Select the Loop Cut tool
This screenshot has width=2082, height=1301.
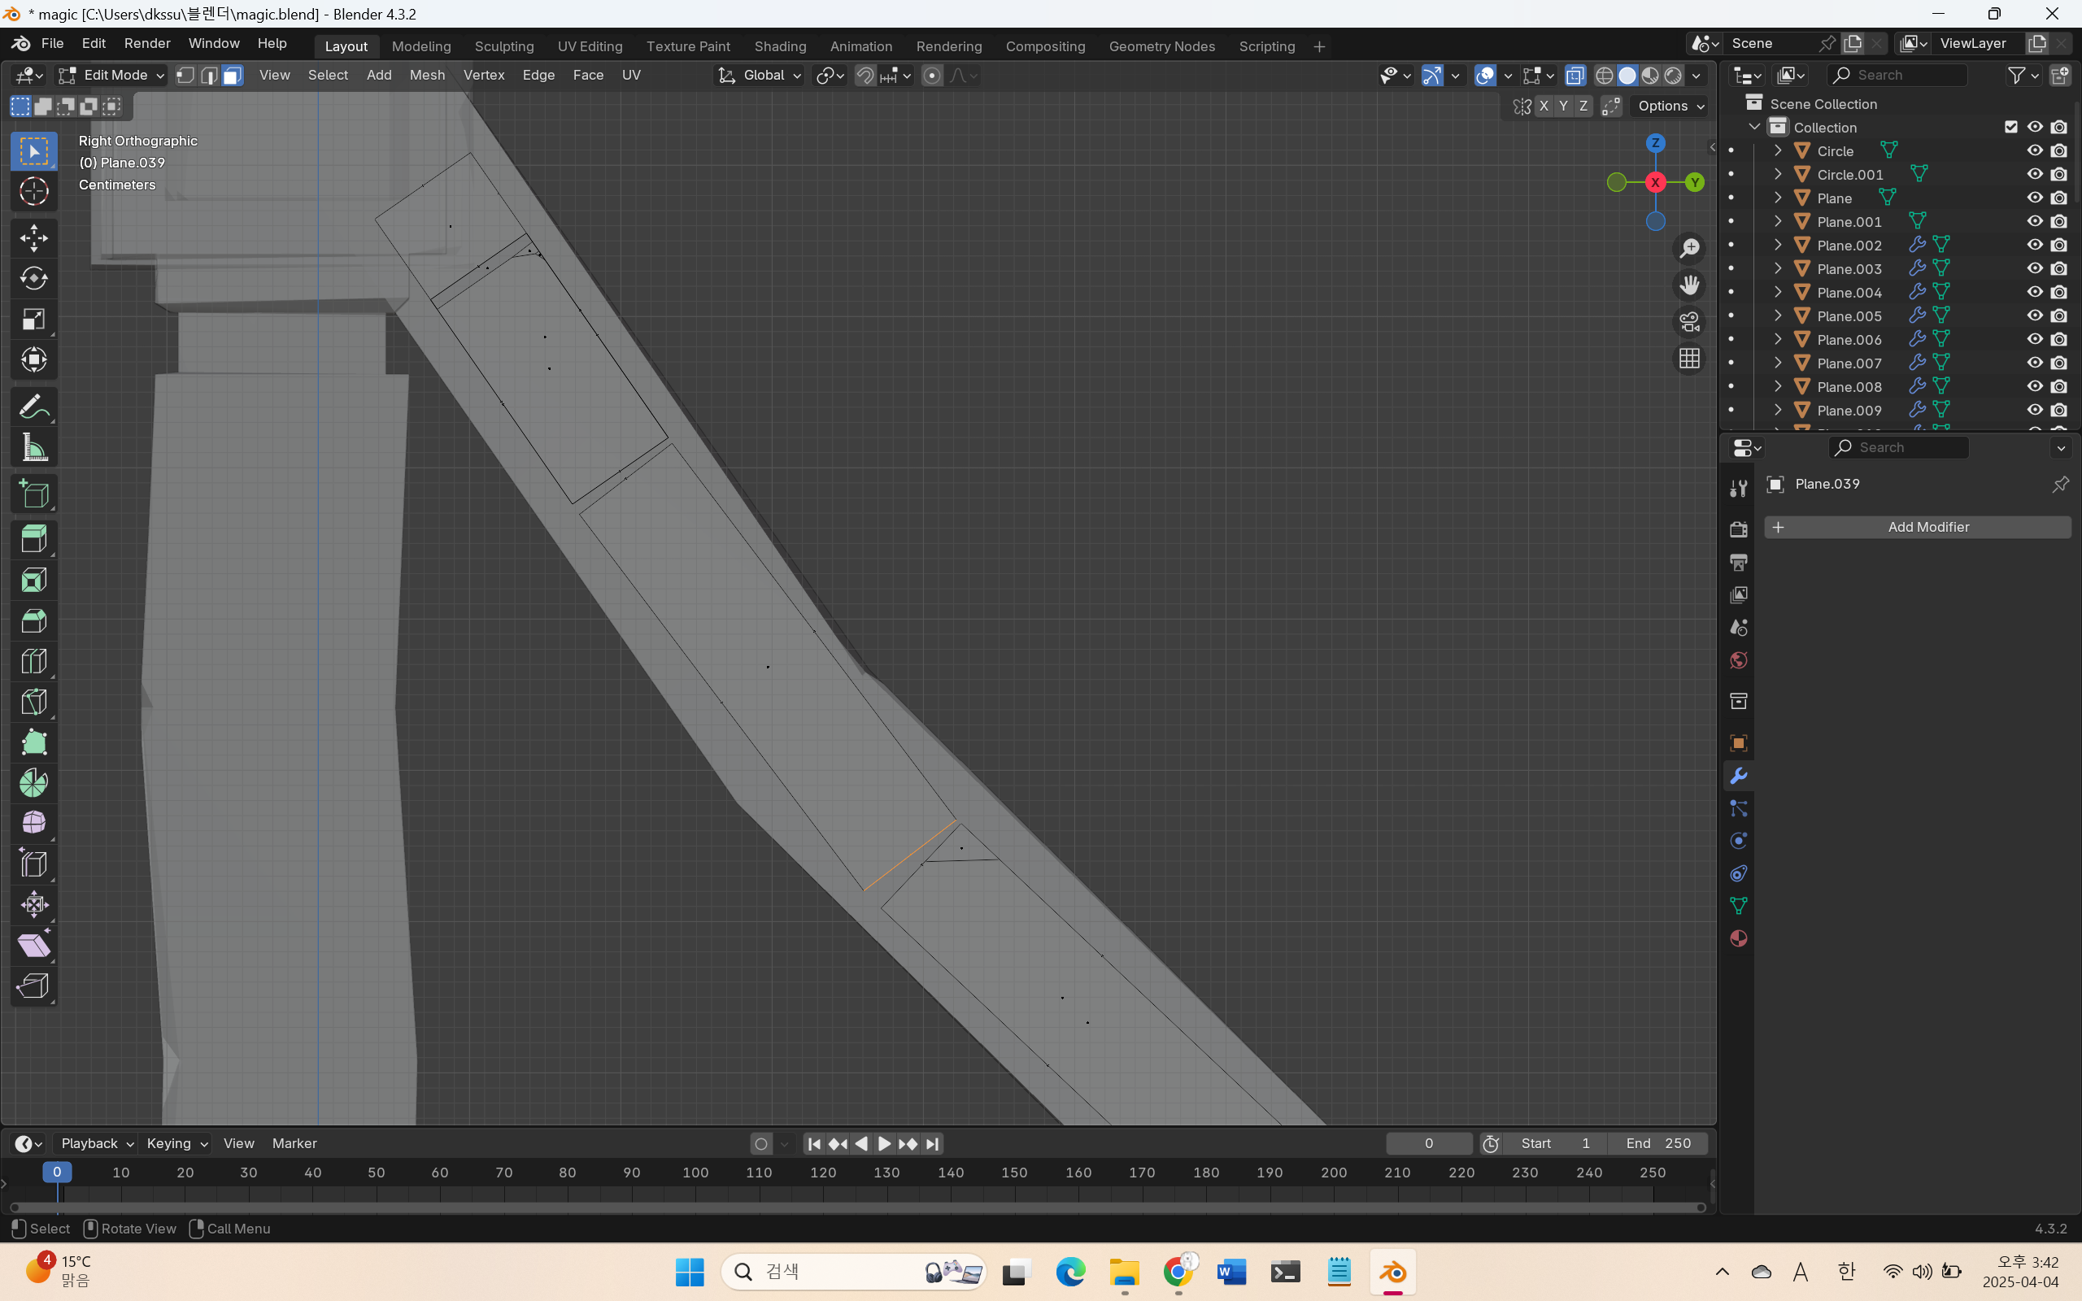pos(33,661)
